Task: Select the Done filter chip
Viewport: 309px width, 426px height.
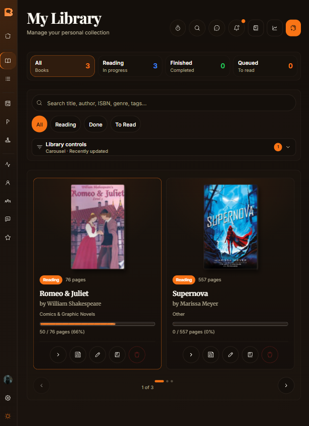Action: tap(96, 124)
